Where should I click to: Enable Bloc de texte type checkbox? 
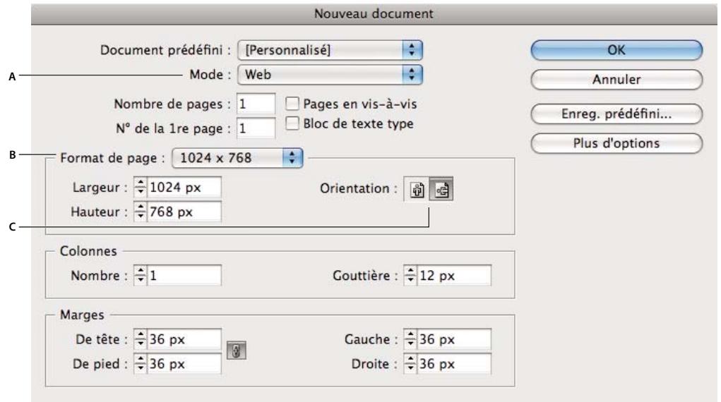click(x=292, y=123)
